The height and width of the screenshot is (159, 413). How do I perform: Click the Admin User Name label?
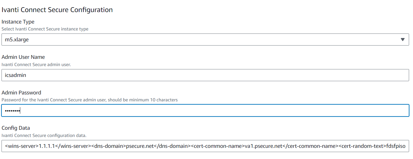(x=23, y=57)
